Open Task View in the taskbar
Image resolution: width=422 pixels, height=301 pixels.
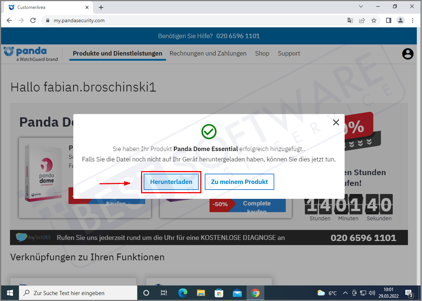click(164, 293)
